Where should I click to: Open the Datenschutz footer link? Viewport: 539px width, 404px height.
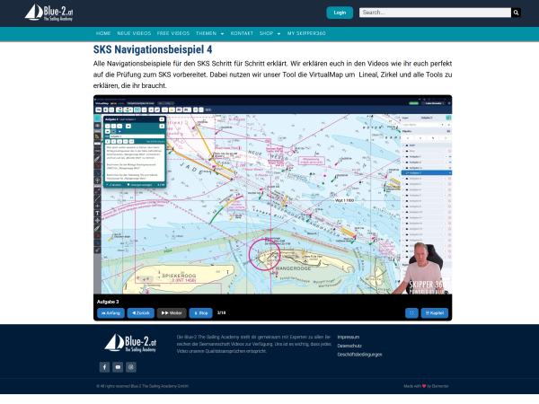click(349, 346)
